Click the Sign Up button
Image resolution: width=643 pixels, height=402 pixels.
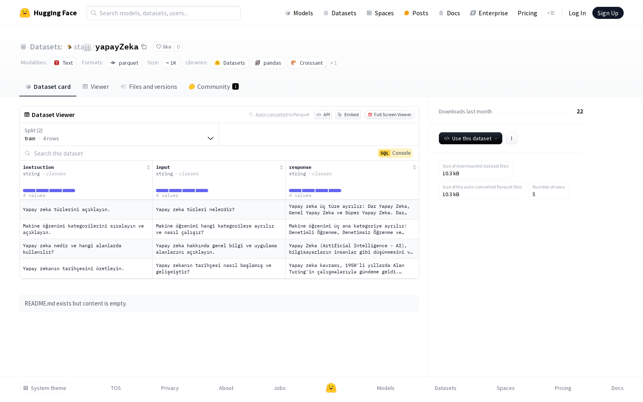pos(608,13)
